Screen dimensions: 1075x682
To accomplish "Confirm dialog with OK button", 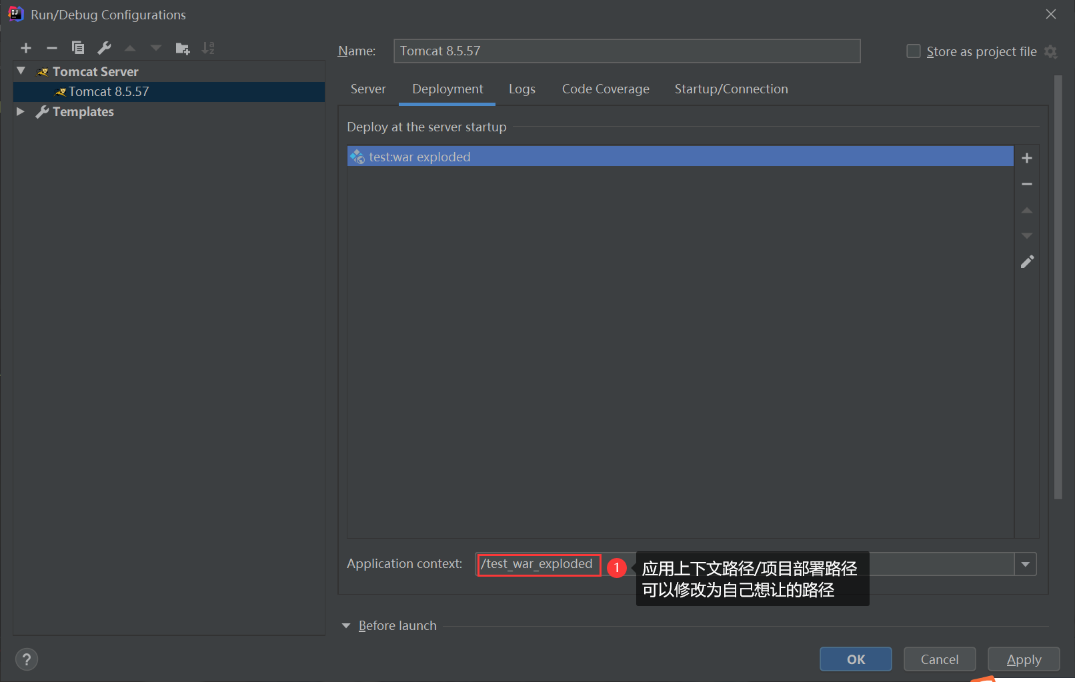I will pos(856,659).
